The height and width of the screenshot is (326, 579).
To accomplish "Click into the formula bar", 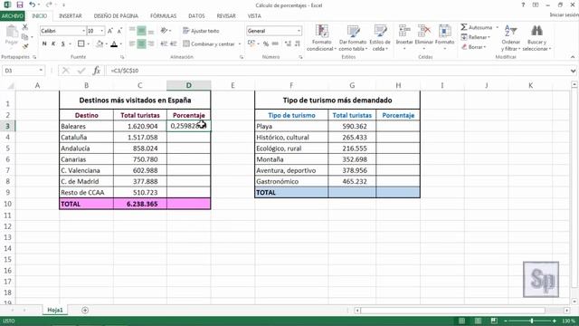I will (337, 71).
